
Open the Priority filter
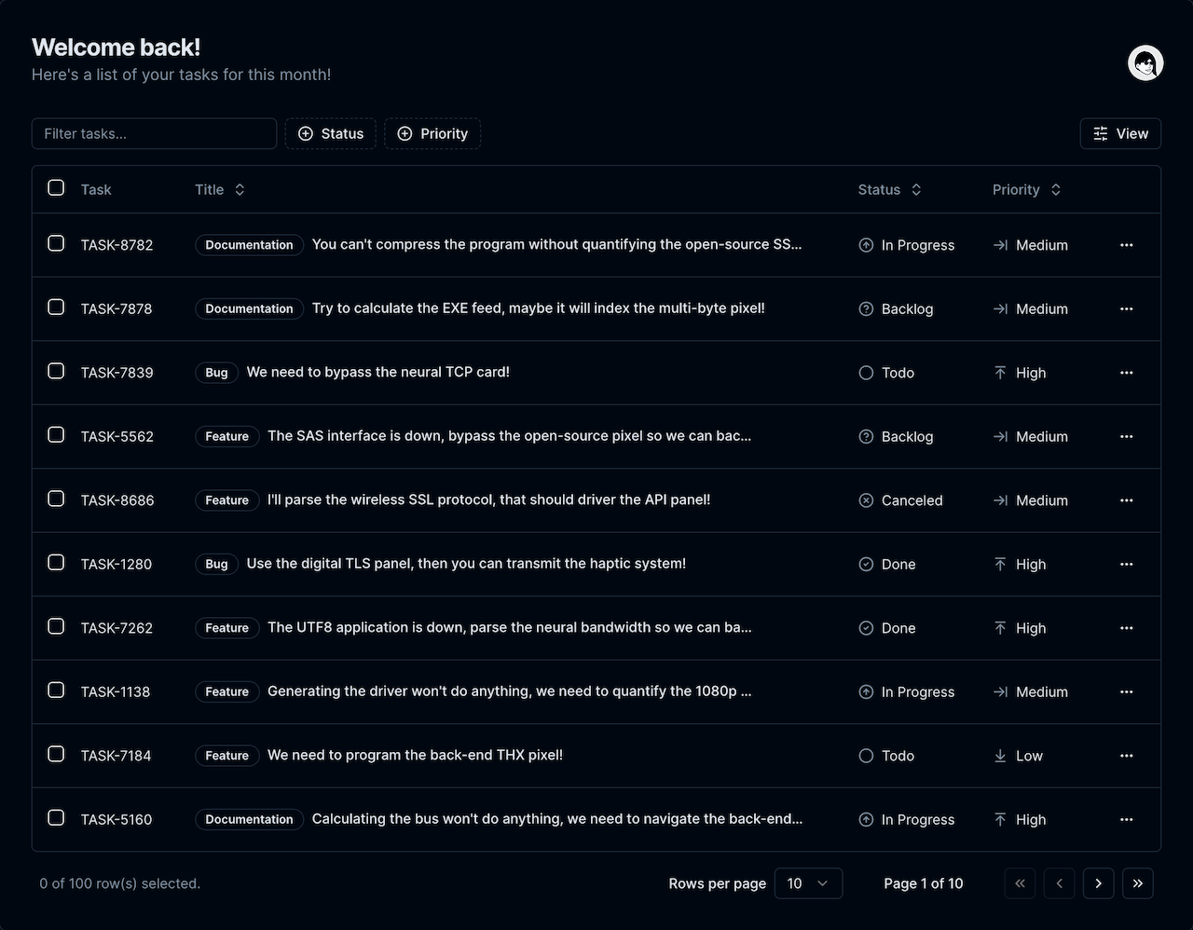pos(432,133)
